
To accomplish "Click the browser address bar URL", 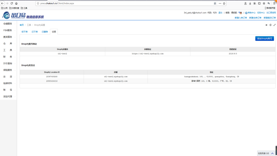I will click(x=57, y=3).
